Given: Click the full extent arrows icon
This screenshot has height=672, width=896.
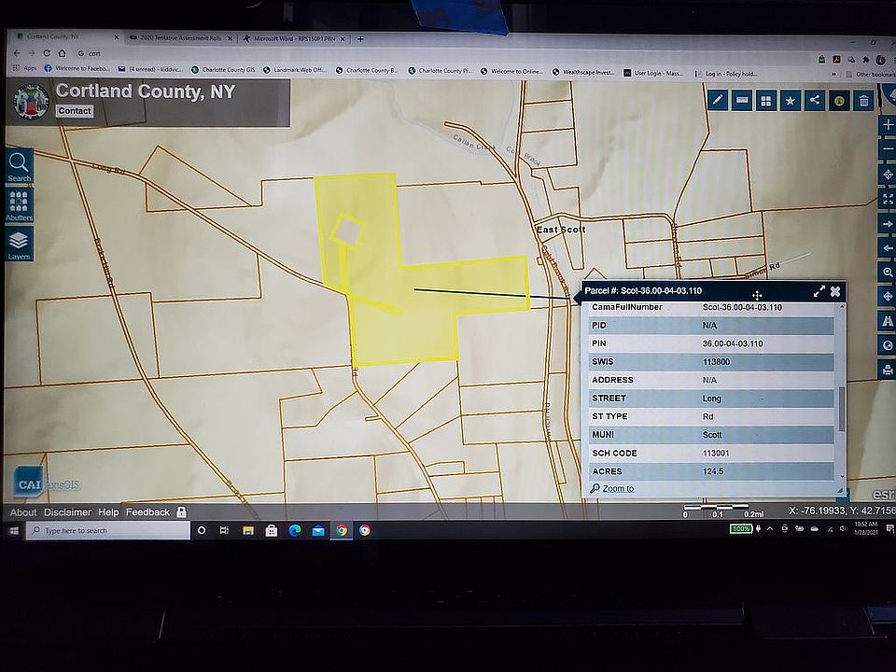Looking at the screenshot, I should click(x=888, y=199).
